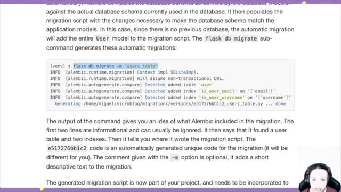Click the inline code e517276bb1c2
Image resolution: width=341 pixels, height=192 pixels.
[x=67, y=148]
